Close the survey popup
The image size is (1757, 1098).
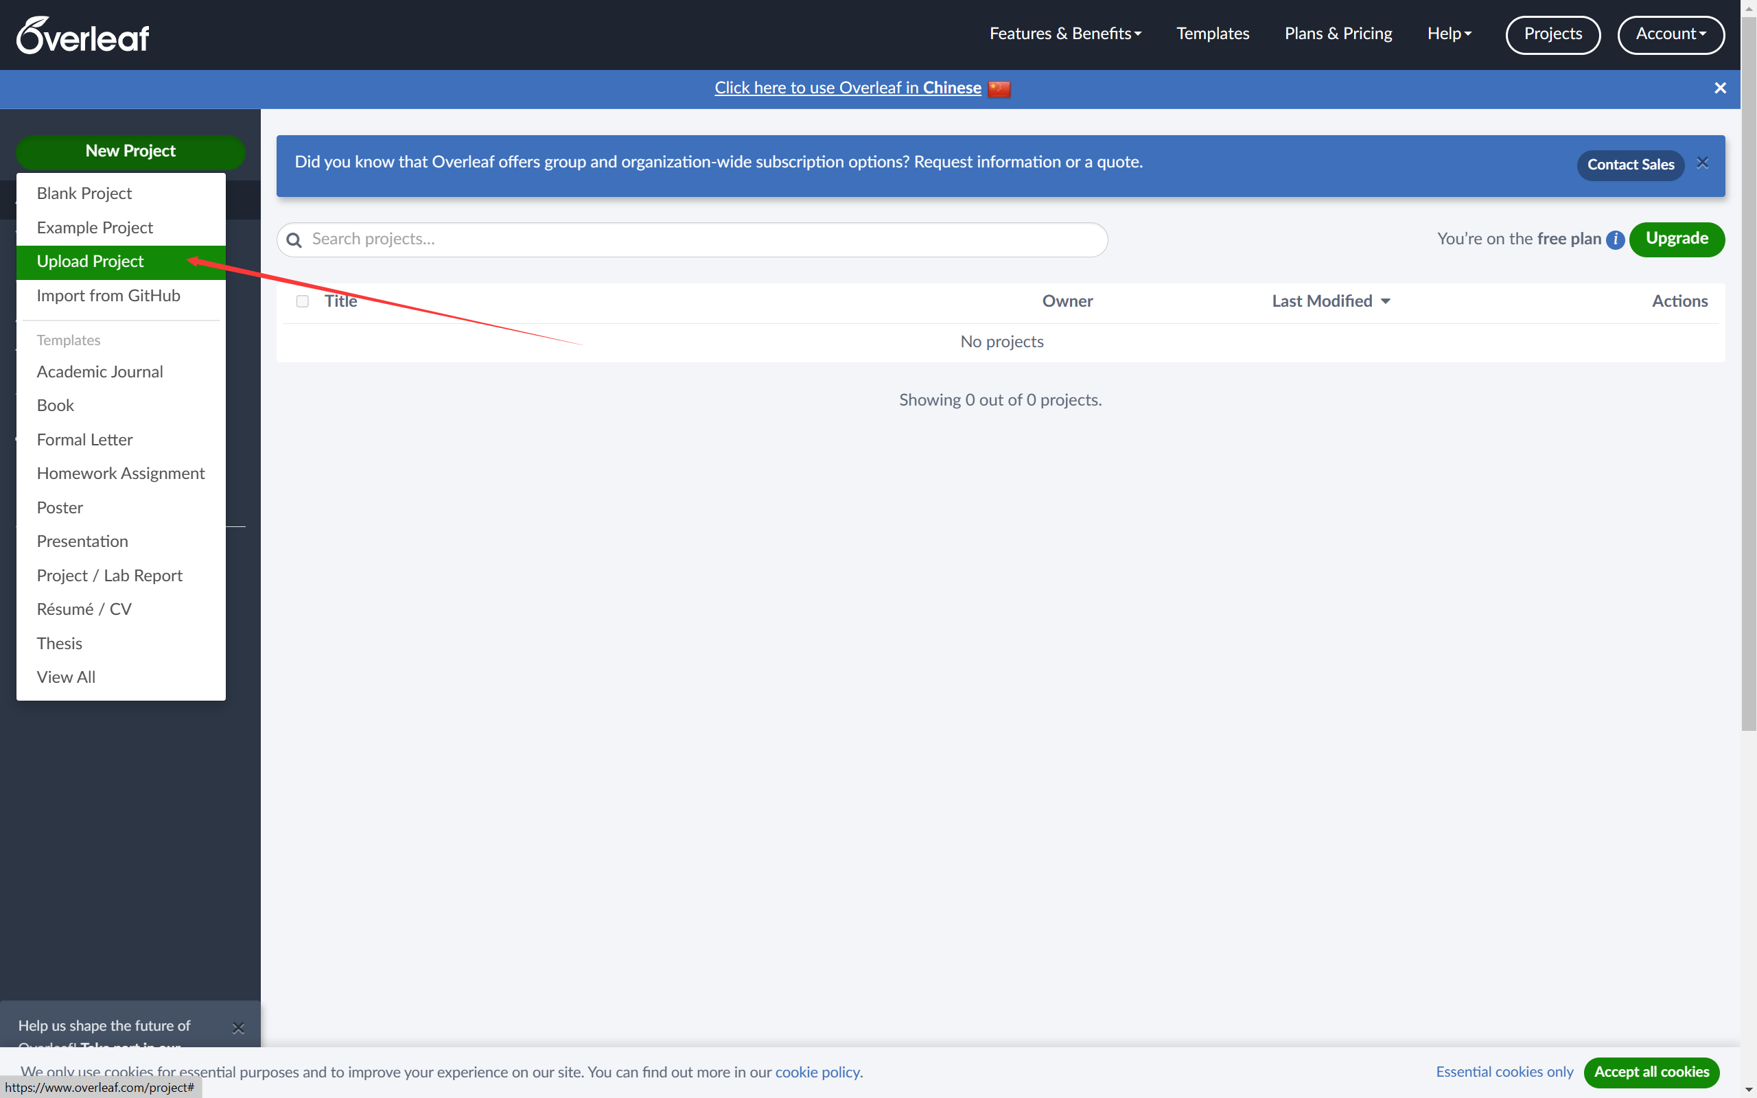238,1027
